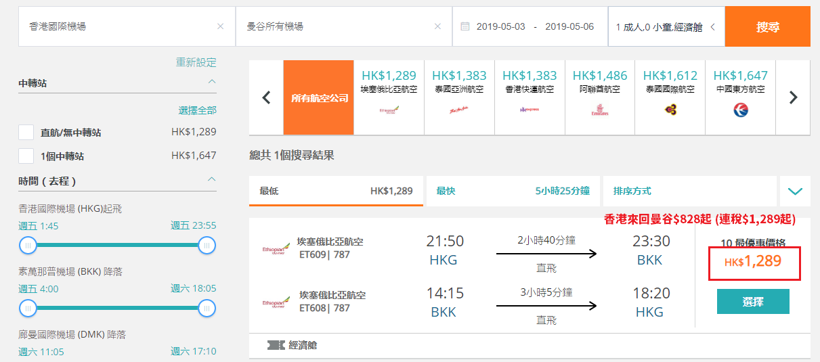Clear the 香港國際機場 origin field
The image size is (820, 362).
point(220,26)
